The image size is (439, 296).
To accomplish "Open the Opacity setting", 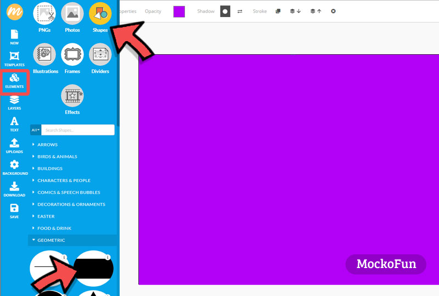I will 153,11.
